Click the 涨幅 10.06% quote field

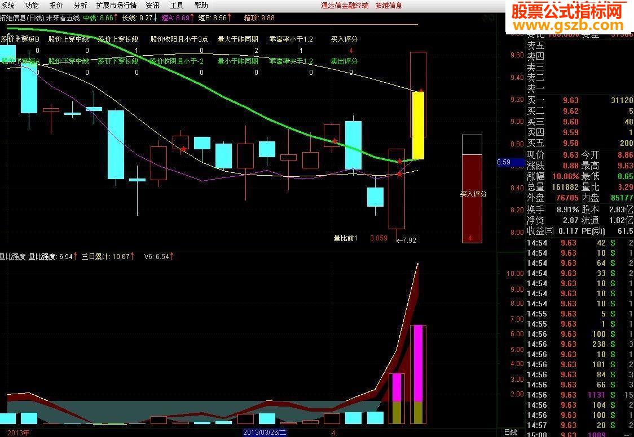[x=553, y=177]
